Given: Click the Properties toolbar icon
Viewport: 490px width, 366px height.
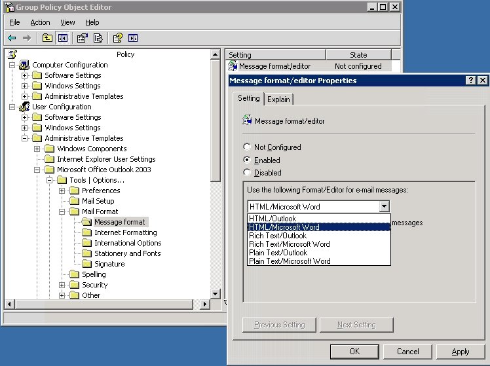Looking at the screenshot, I should (82, 38).
